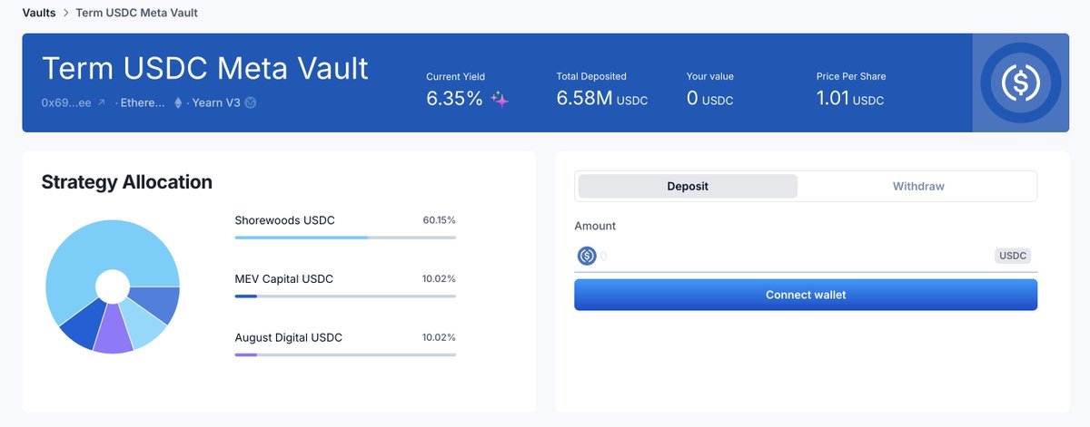
Task: Click the Ethere... network label
Action: coord(144,102)
